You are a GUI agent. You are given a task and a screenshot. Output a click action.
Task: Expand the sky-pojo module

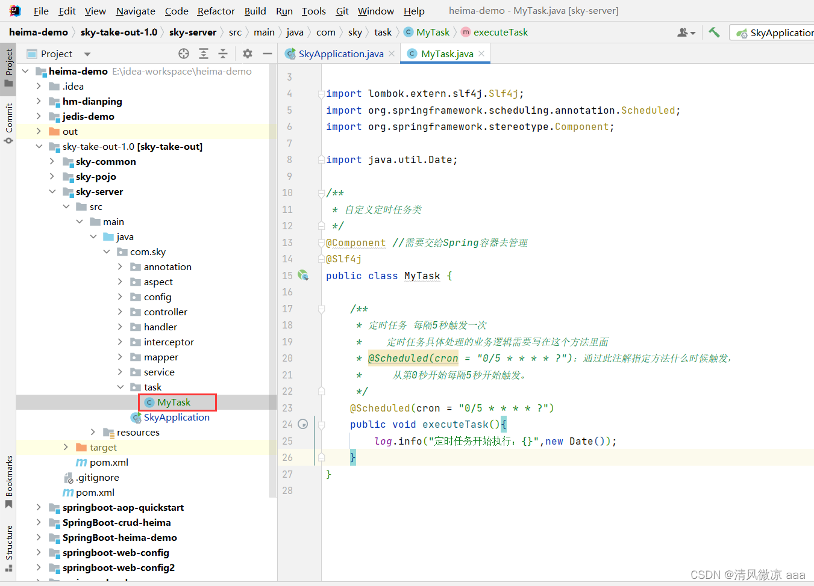(x=52, y=176)
